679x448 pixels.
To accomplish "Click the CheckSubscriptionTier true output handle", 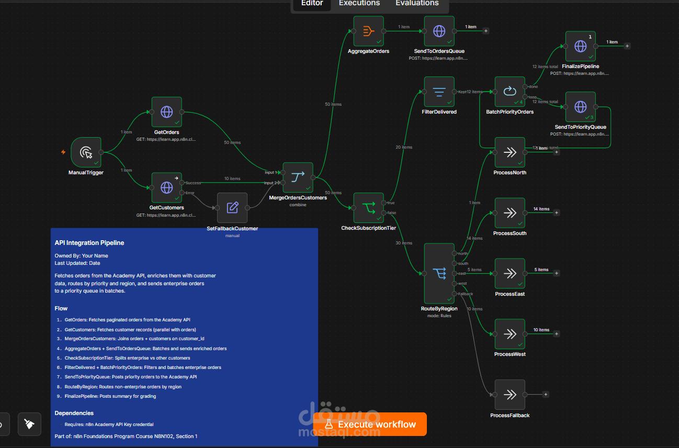I will [x=383, y=203].
